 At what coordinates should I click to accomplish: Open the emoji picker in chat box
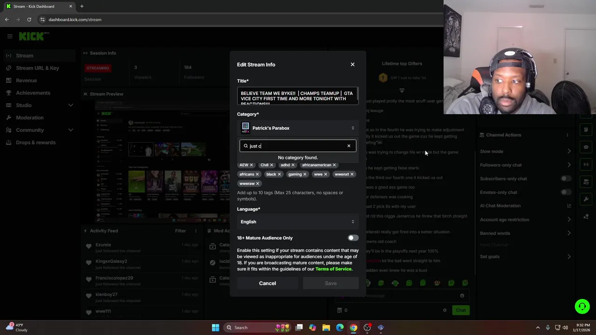[x=462, y=295]
